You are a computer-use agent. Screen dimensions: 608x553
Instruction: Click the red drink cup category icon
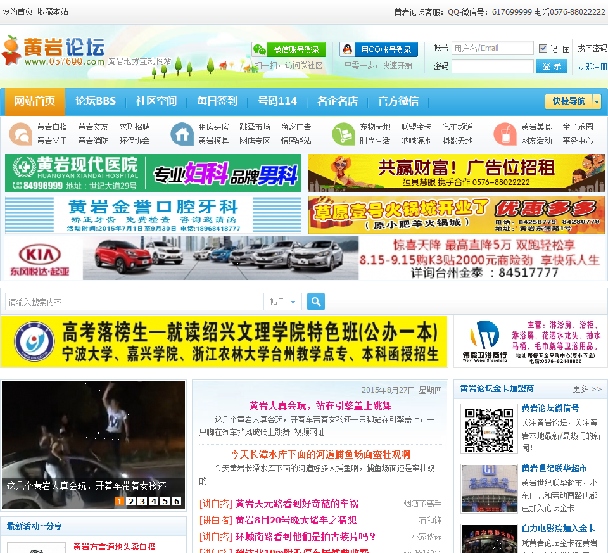(x=505, y=134)
